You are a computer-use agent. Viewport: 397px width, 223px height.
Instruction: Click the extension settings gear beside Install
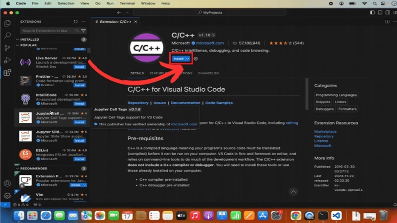(196, 58)
